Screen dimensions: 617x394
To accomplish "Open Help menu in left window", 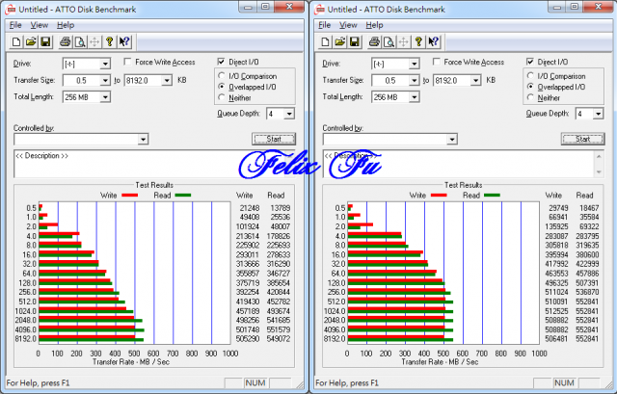I will tap(66, 25).
